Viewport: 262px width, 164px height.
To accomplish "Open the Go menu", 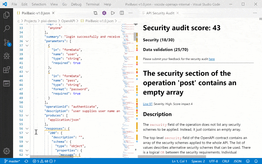I will (65, 4).
